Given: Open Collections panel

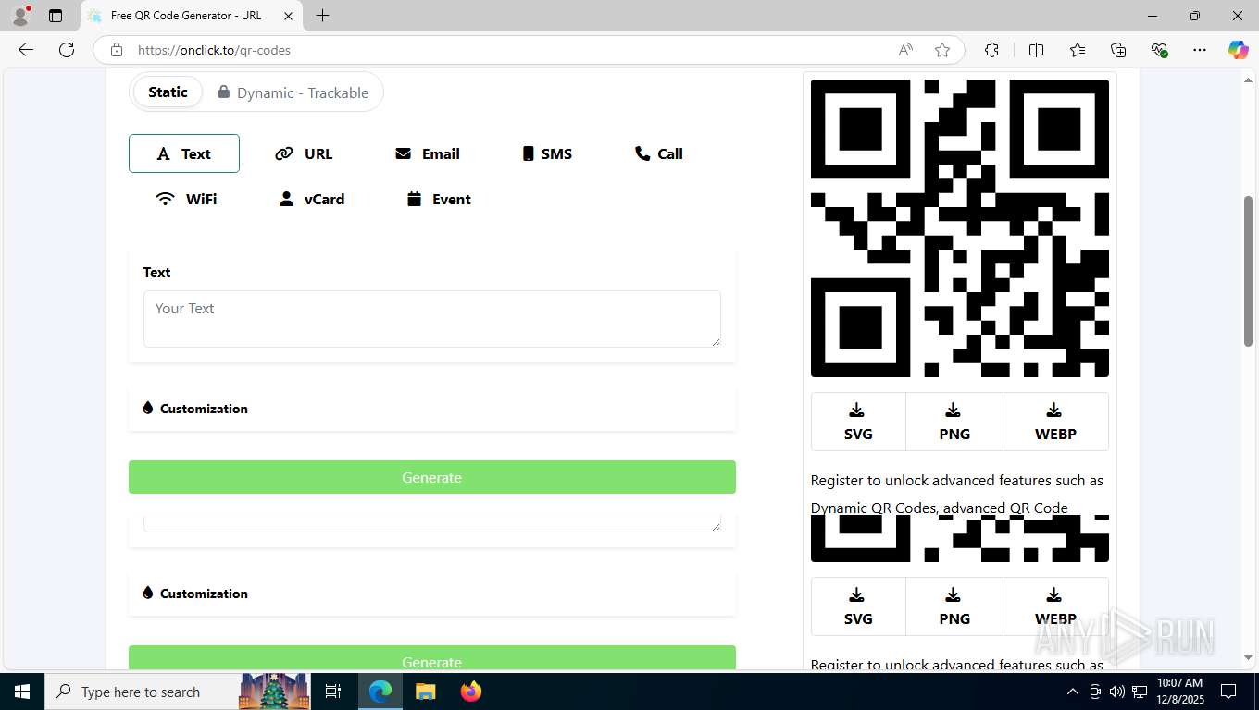Looking at the screenshot, I should coord(1118,50).
